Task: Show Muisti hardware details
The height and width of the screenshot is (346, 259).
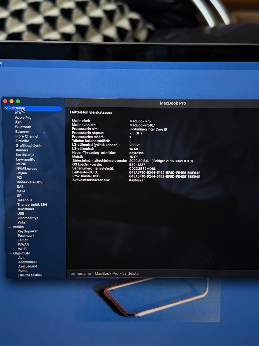Action: 21,164
